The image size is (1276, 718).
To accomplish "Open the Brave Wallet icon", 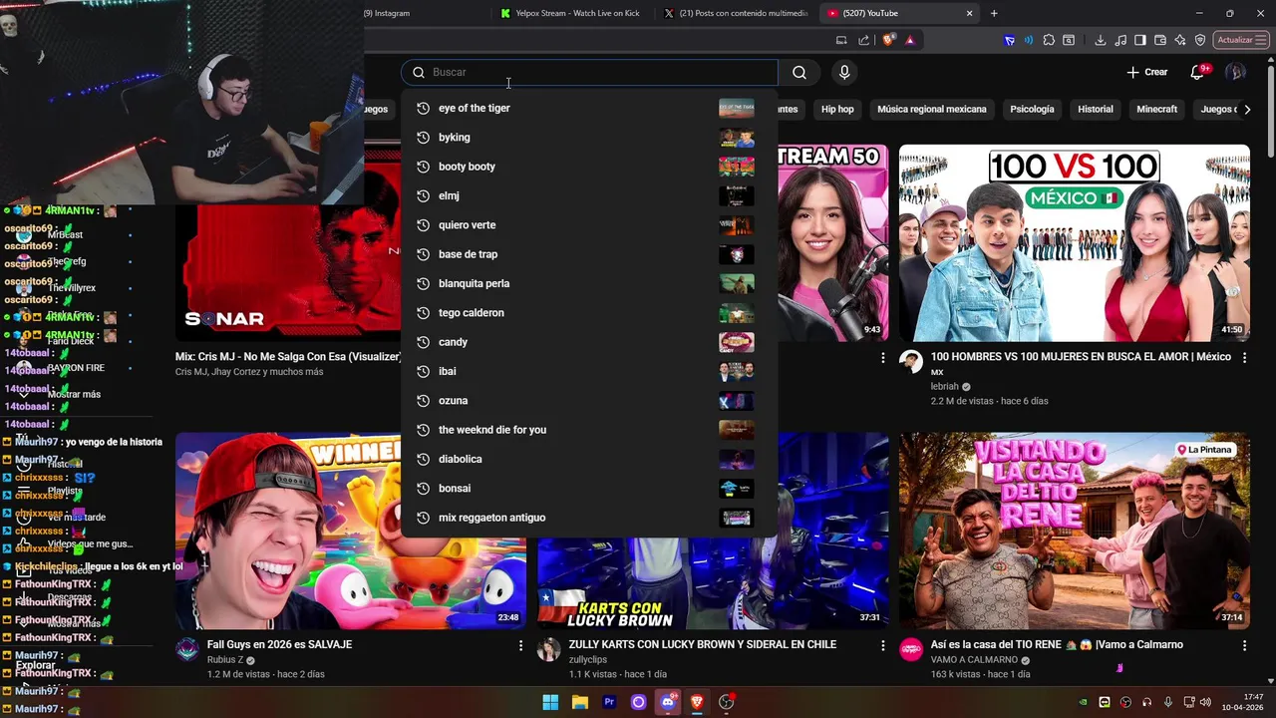I will [x=1160, y=40].
